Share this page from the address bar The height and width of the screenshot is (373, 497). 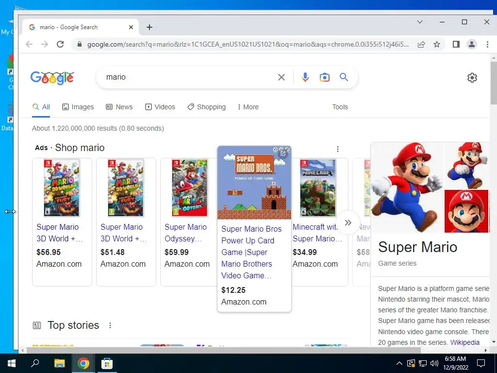(421, 44)
